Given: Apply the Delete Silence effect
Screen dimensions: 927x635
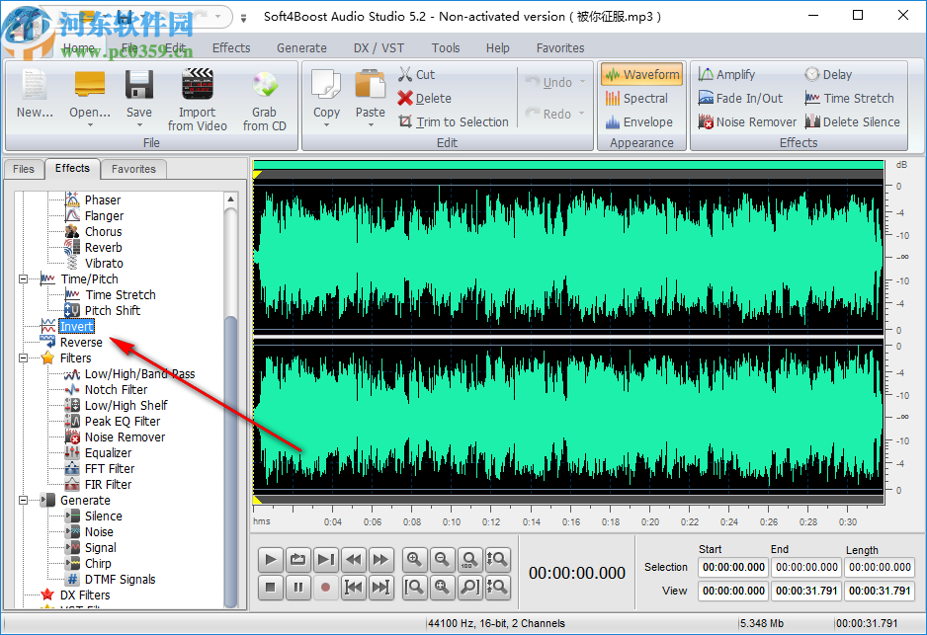Looking at the screenshot, I should pos(852,121).
